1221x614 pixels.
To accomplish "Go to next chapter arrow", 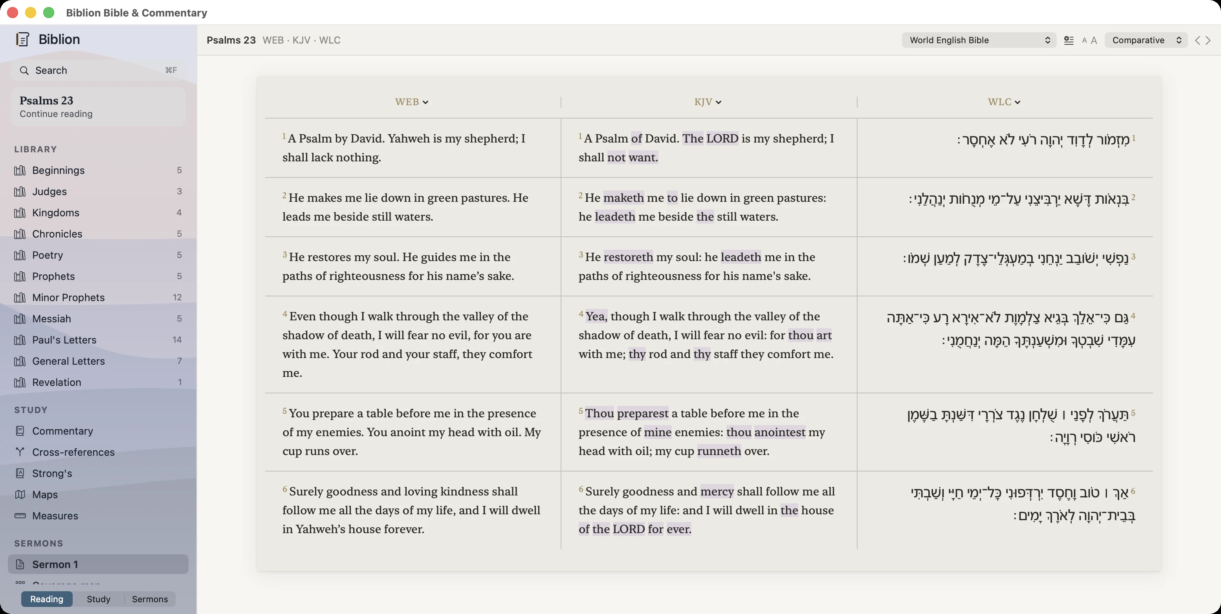I will tap(1208, 40).
